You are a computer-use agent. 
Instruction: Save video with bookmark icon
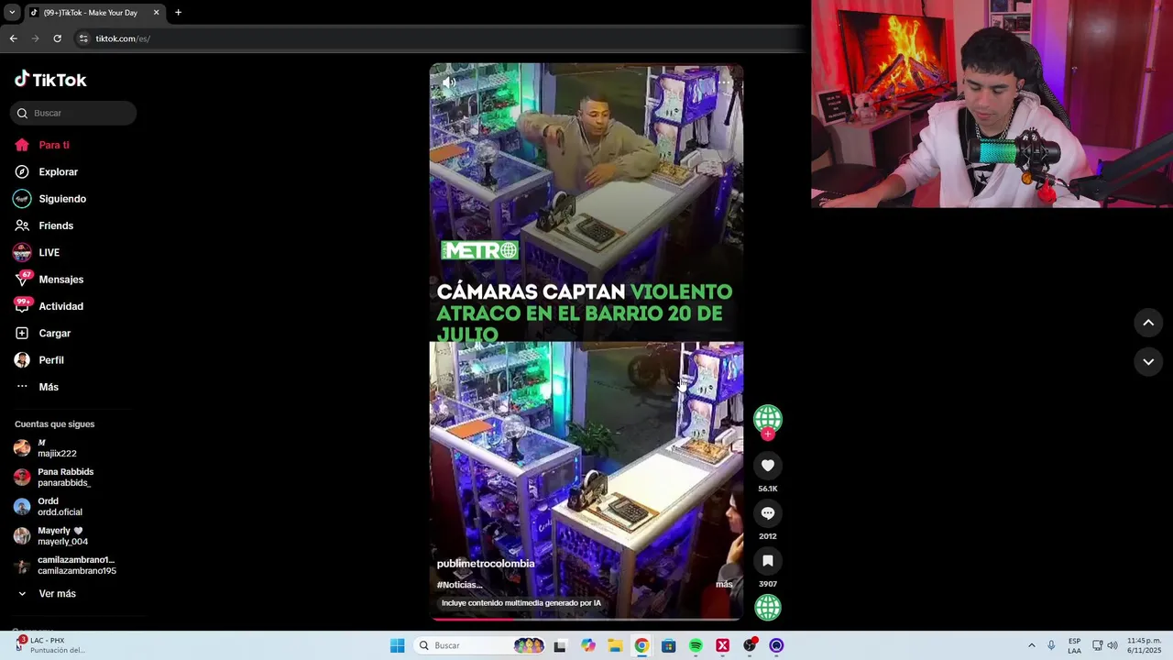(768, 561)
